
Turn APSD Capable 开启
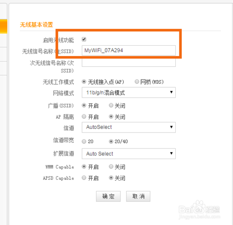click(x=84, y=177)
